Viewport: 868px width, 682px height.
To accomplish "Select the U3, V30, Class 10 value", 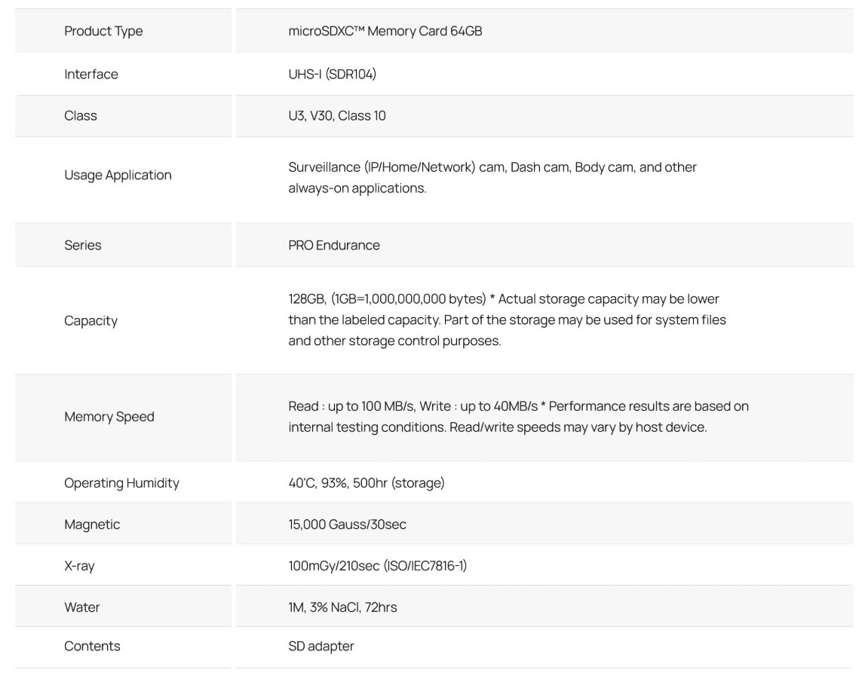I will [336, 115].
